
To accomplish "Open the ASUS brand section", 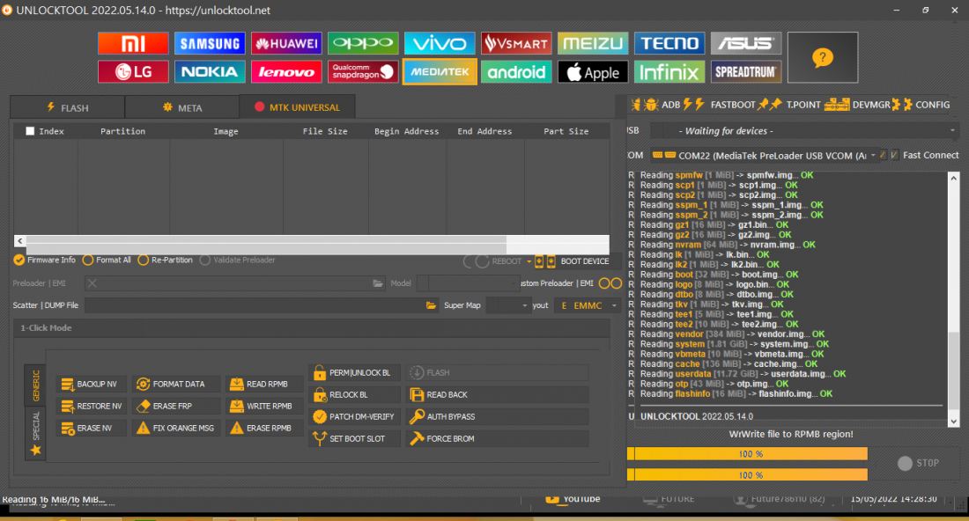I will (746, 43).
